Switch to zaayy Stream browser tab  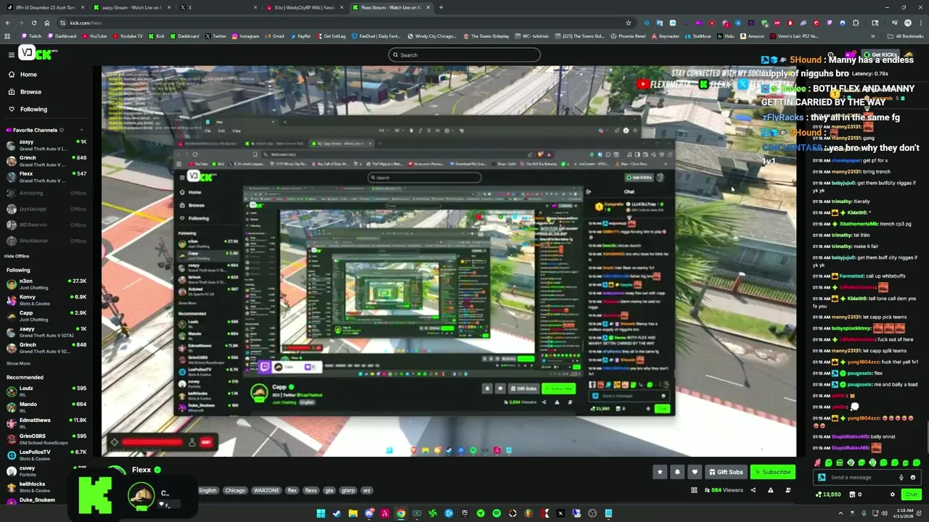coord(134,7)
